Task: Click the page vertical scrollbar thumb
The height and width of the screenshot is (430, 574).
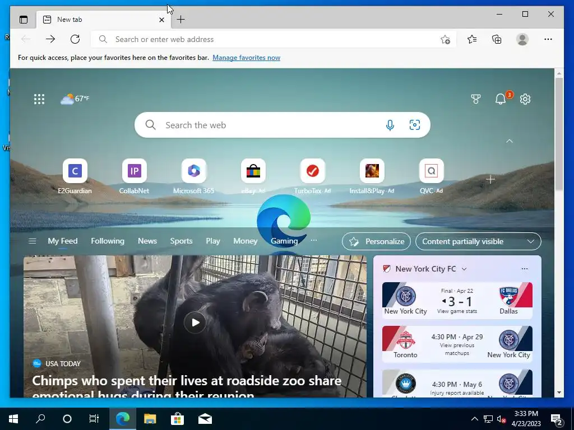Action: coord(559,133)
